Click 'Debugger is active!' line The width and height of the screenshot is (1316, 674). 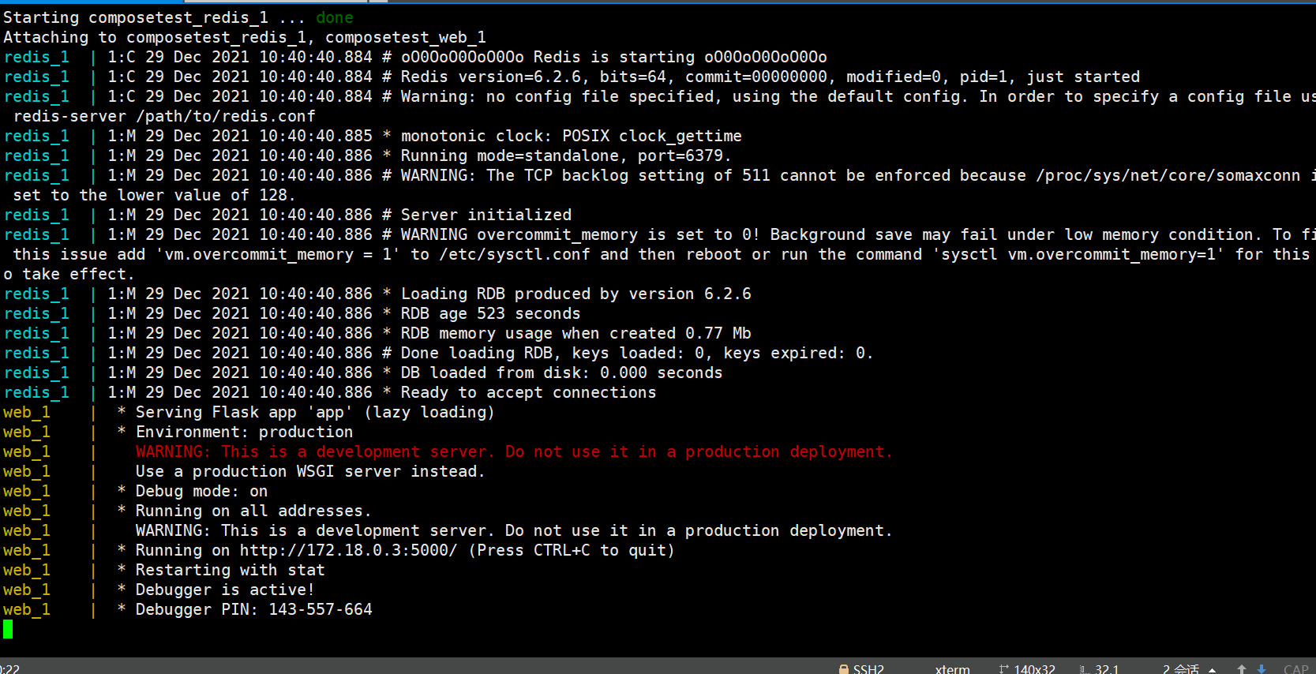tap(225, 590)
